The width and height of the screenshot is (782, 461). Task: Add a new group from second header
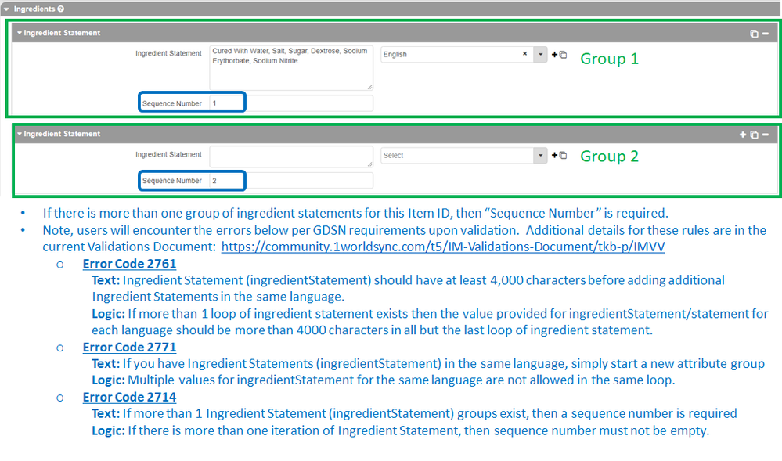743,135
